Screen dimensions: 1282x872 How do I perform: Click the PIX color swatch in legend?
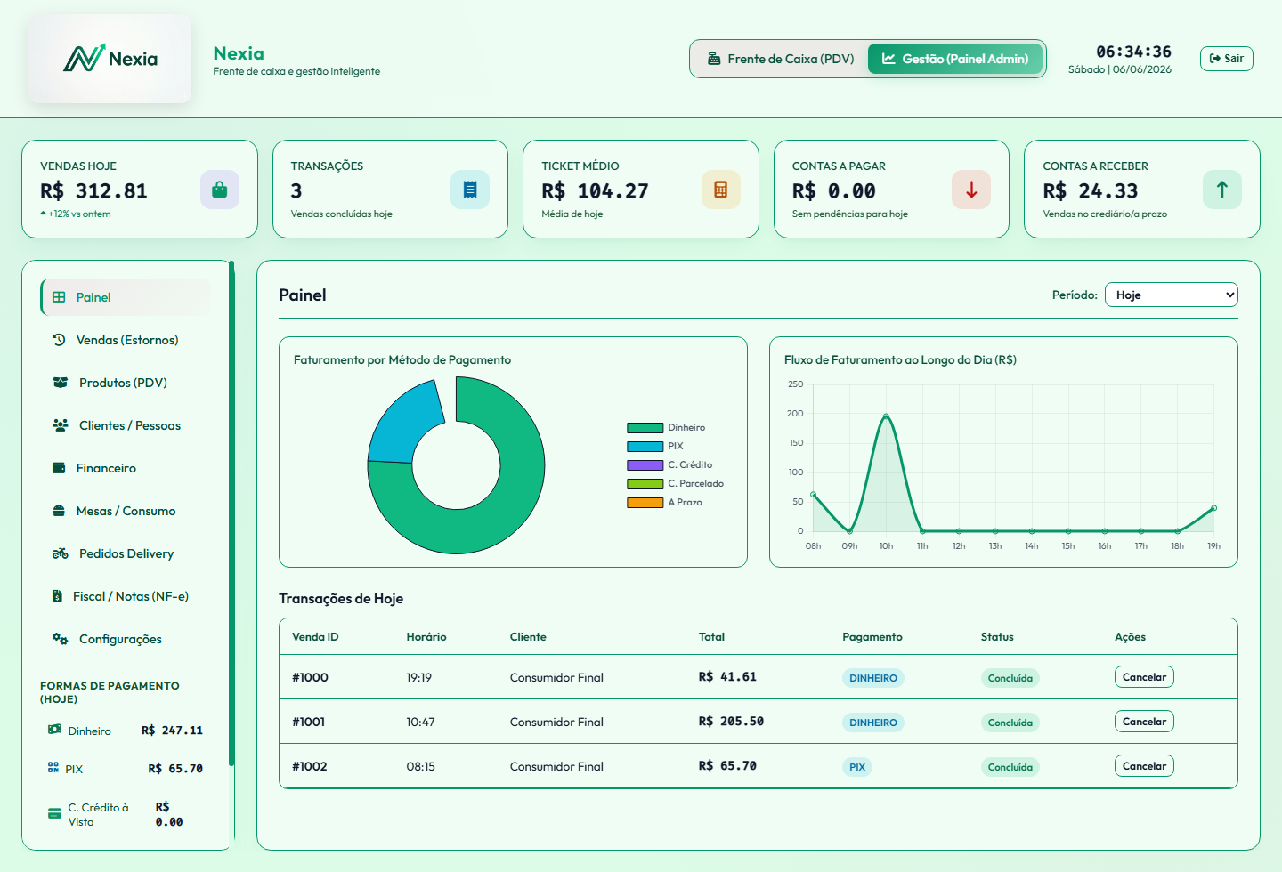tap(645, 447)
